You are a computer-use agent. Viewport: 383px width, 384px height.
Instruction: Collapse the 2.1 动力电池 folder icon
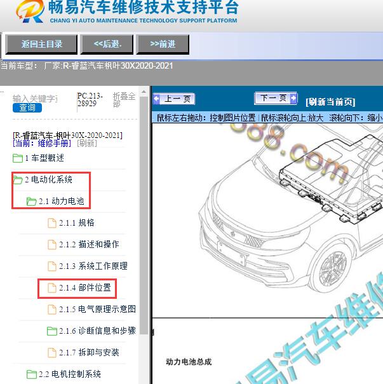tap(31, 202)
